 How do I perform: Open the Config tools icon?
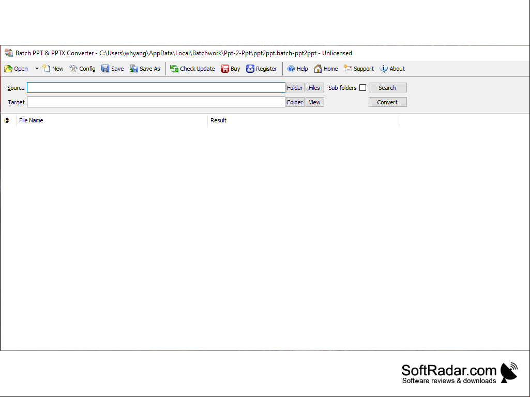pos(73,69)
